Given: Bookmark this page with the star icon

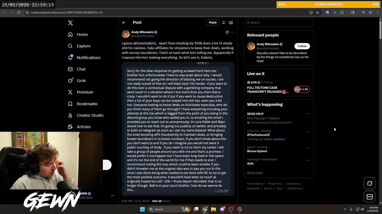Looking at the screenshot, I should pos(318,12).
